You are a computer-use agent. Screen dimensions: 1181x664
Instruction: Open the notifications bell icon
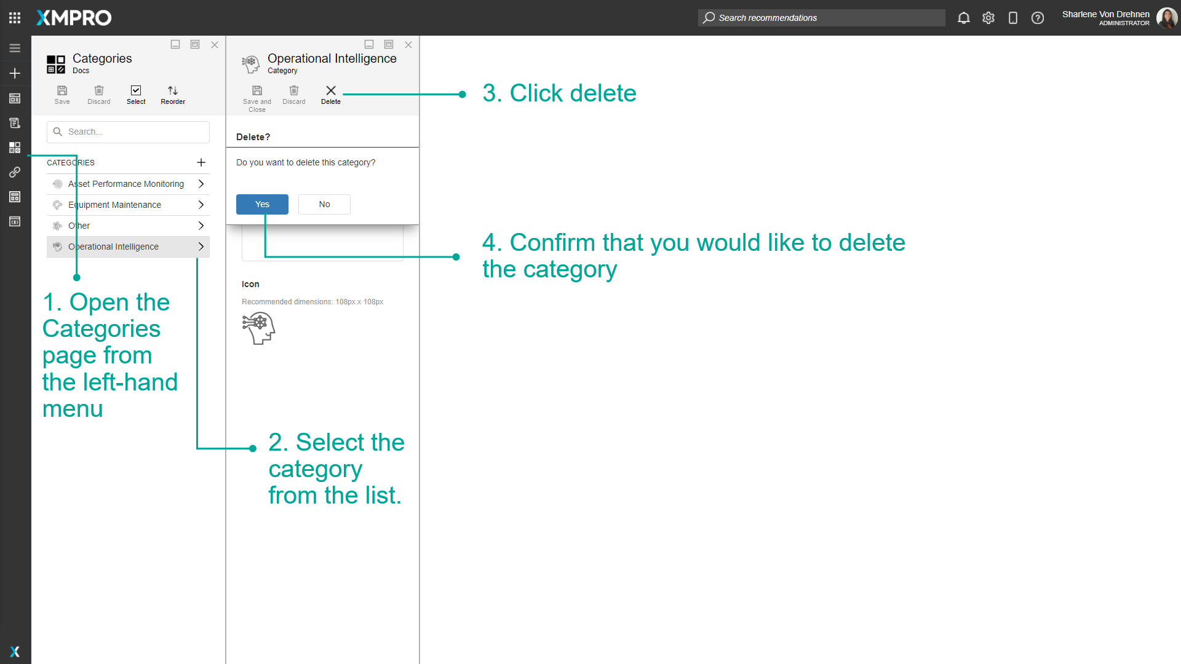tap(964, 18)
